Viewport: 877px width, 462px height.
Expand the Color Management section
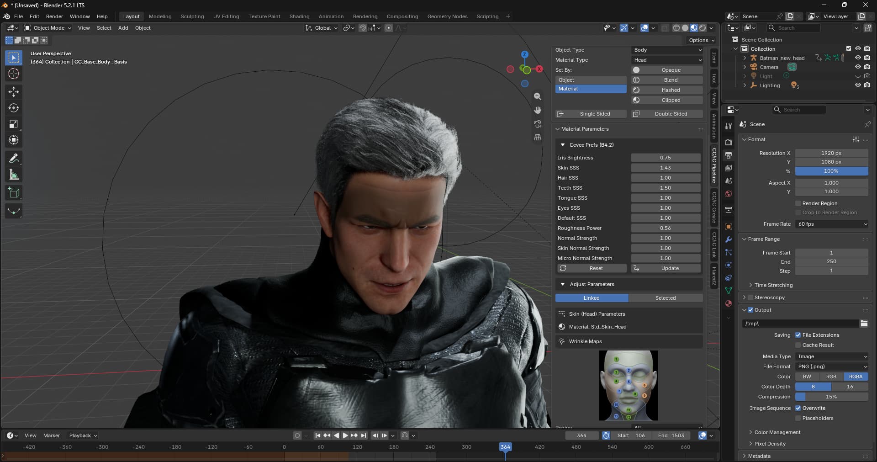[x=777, y=432]
